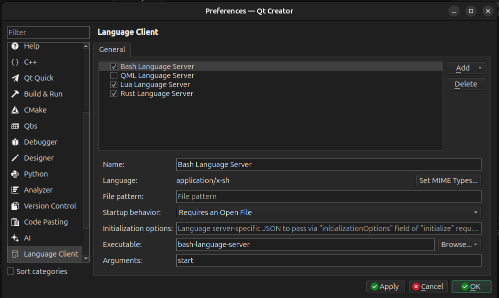Open the Debugger category bug icon

[x=15, y=142]
